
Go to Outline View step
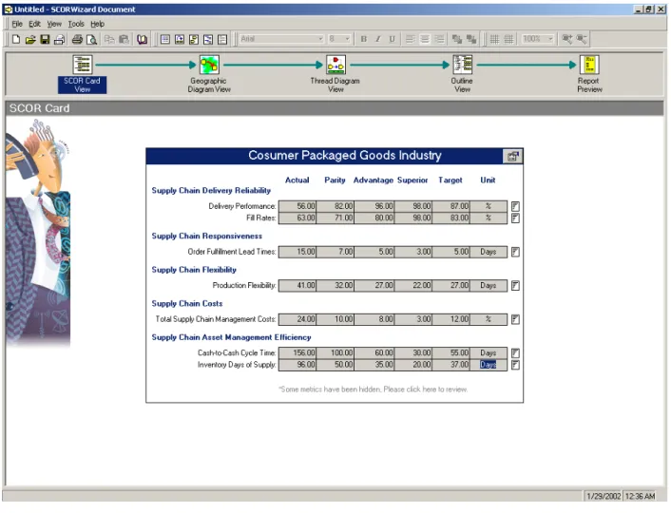462,74
